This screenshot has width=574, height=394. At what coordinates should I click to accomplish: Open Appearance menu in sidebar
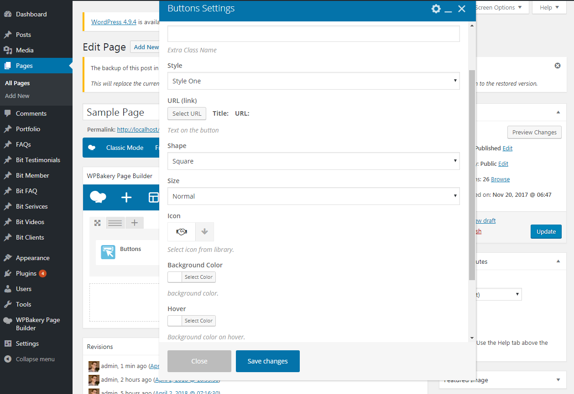(x=32, y=258)
